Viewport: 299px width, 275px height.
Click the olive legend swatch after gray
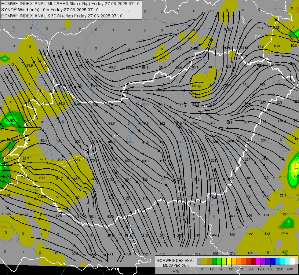pyautogui.click(x=204, y=262)
